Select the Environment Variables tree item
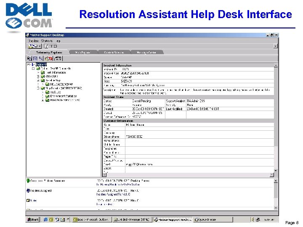The height and width of the screenshot is (227, 303). [x=64, y=96]
